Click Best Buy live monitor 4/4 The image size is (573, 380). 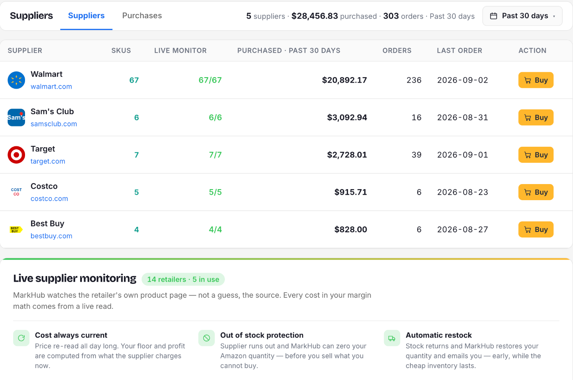[x=215, y=229]
